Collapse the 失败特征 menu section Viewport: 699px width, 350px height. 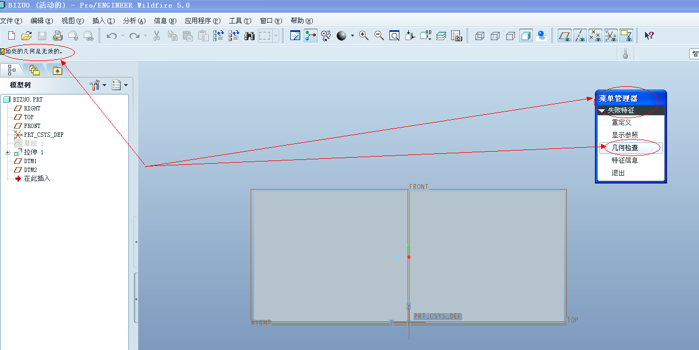[x=602, y=110]
